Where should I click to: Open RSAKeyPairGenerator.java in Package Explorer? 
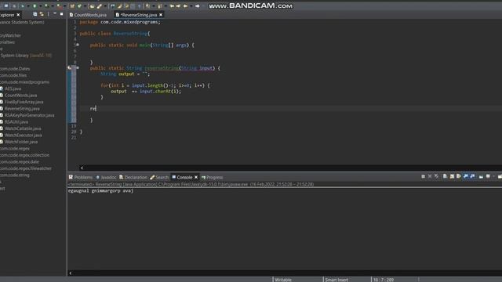[29, 115]
